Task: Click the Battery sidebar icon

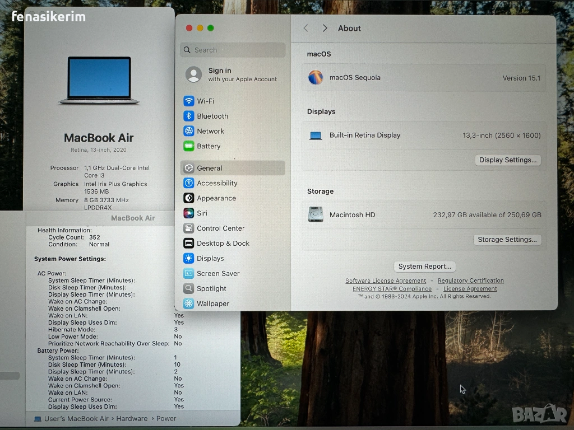Action: [x=189, y=146]
